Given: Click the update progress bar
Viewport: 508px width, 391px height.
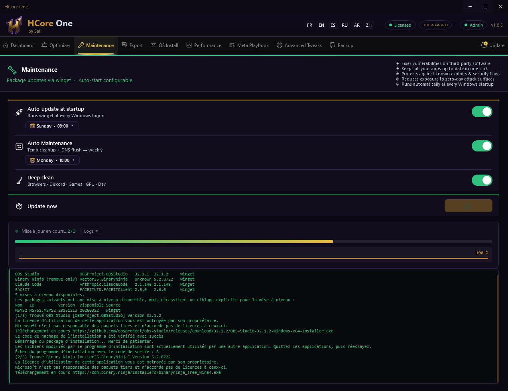Looking at the screenshot, I should 254,242.
